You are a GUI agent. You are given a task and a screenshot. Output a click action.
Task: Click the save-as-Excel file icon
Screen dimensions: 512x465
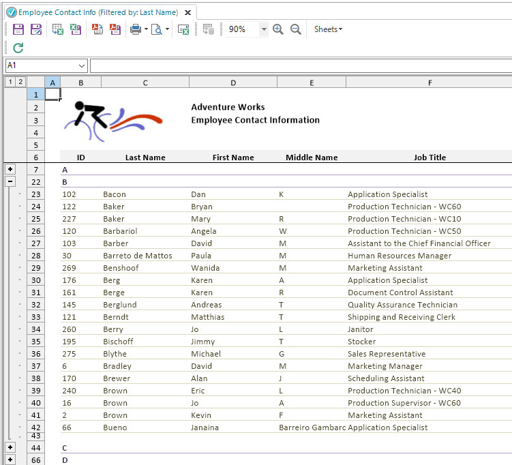coord(76,29)
